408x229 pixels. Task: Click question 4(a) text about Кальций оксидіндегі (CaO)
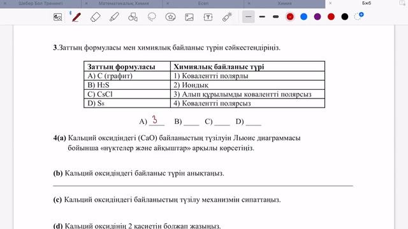(x=177, y=142)
